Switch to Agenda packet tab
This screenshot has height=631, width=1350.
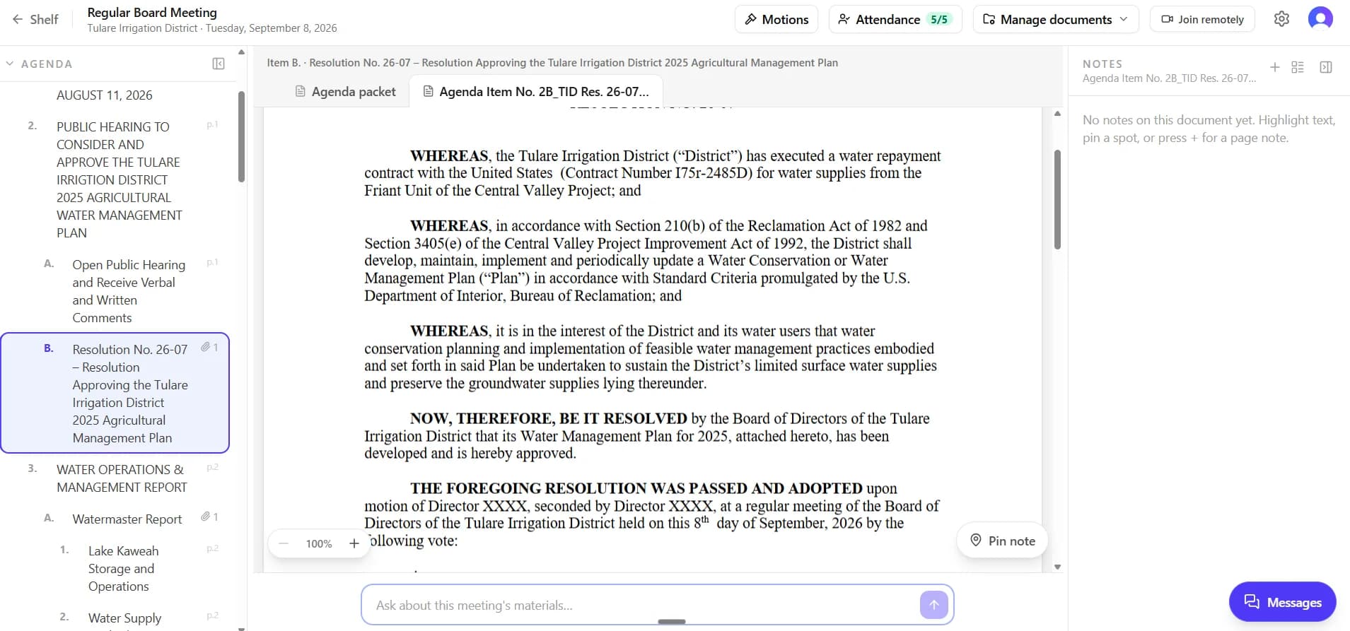tap(345, 92)
